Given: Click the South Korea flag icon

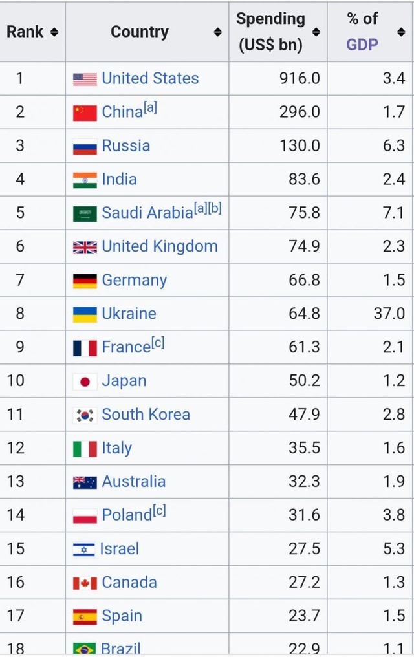Looking at the screenshot, I should tap(85, 415).
